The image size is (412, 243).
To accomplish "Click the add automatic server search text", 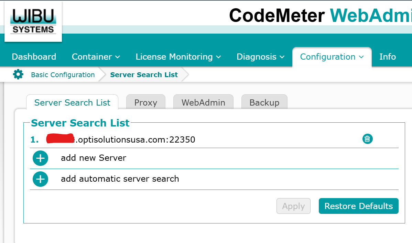I will [120, 179].
